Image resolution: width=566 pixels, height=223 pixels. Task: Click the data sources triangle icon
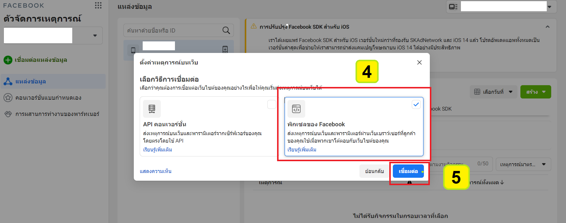pos(8,81)
